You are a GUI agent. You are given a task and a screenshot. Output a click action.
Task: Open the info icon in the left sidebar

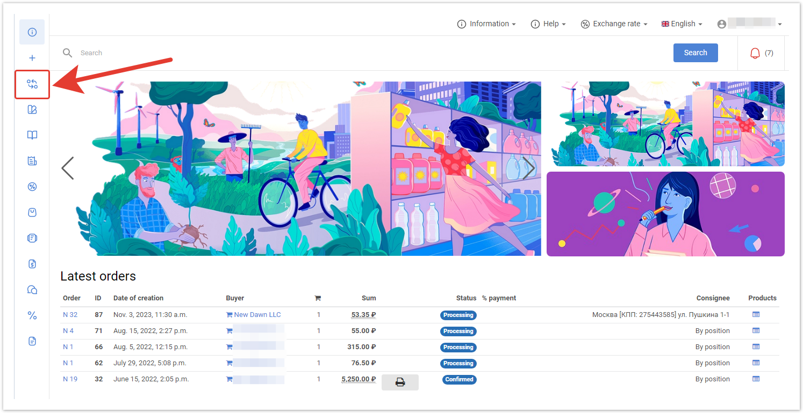click(32, 32)
